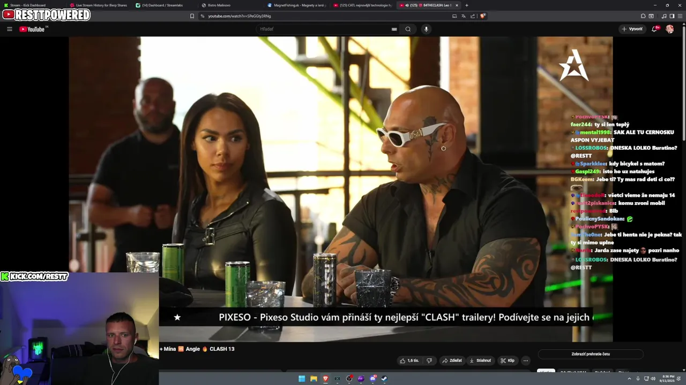Open Steam from the taskbar
Image resolution: width=686 pixels, height=385 pixels.
pyautogui.click(x=384, y=379)
